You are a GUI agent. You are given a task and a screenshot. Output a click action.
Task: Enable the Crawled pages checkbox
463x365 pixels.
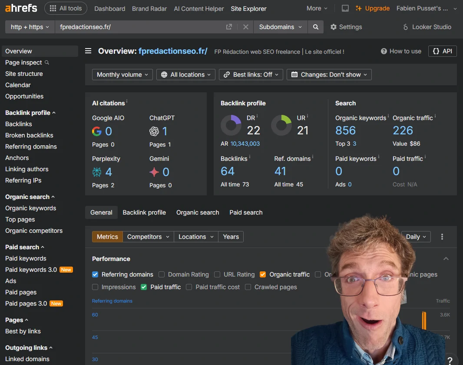click(x=248, y=287)
